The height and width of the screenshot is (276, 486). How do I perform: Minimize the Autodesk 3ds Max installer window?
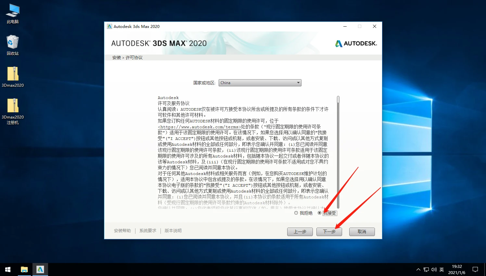tap(345, 26)
